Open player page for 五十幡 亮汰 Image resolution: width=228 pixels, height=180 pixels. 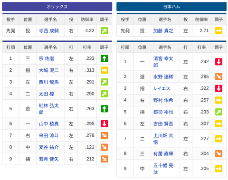[x=163, y=169]
